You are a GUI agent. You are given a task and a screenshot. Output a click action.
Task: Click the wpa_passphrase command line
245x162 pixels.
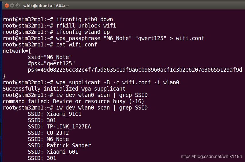(103, 38)
